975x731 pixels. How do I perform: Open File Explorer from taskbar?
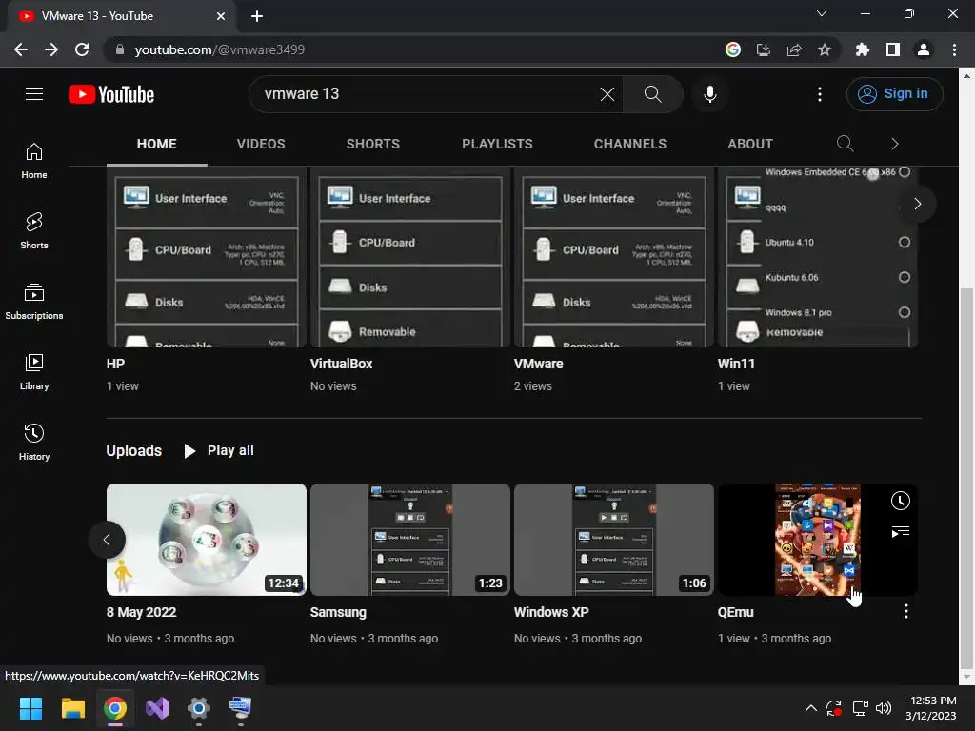(72, 708)
